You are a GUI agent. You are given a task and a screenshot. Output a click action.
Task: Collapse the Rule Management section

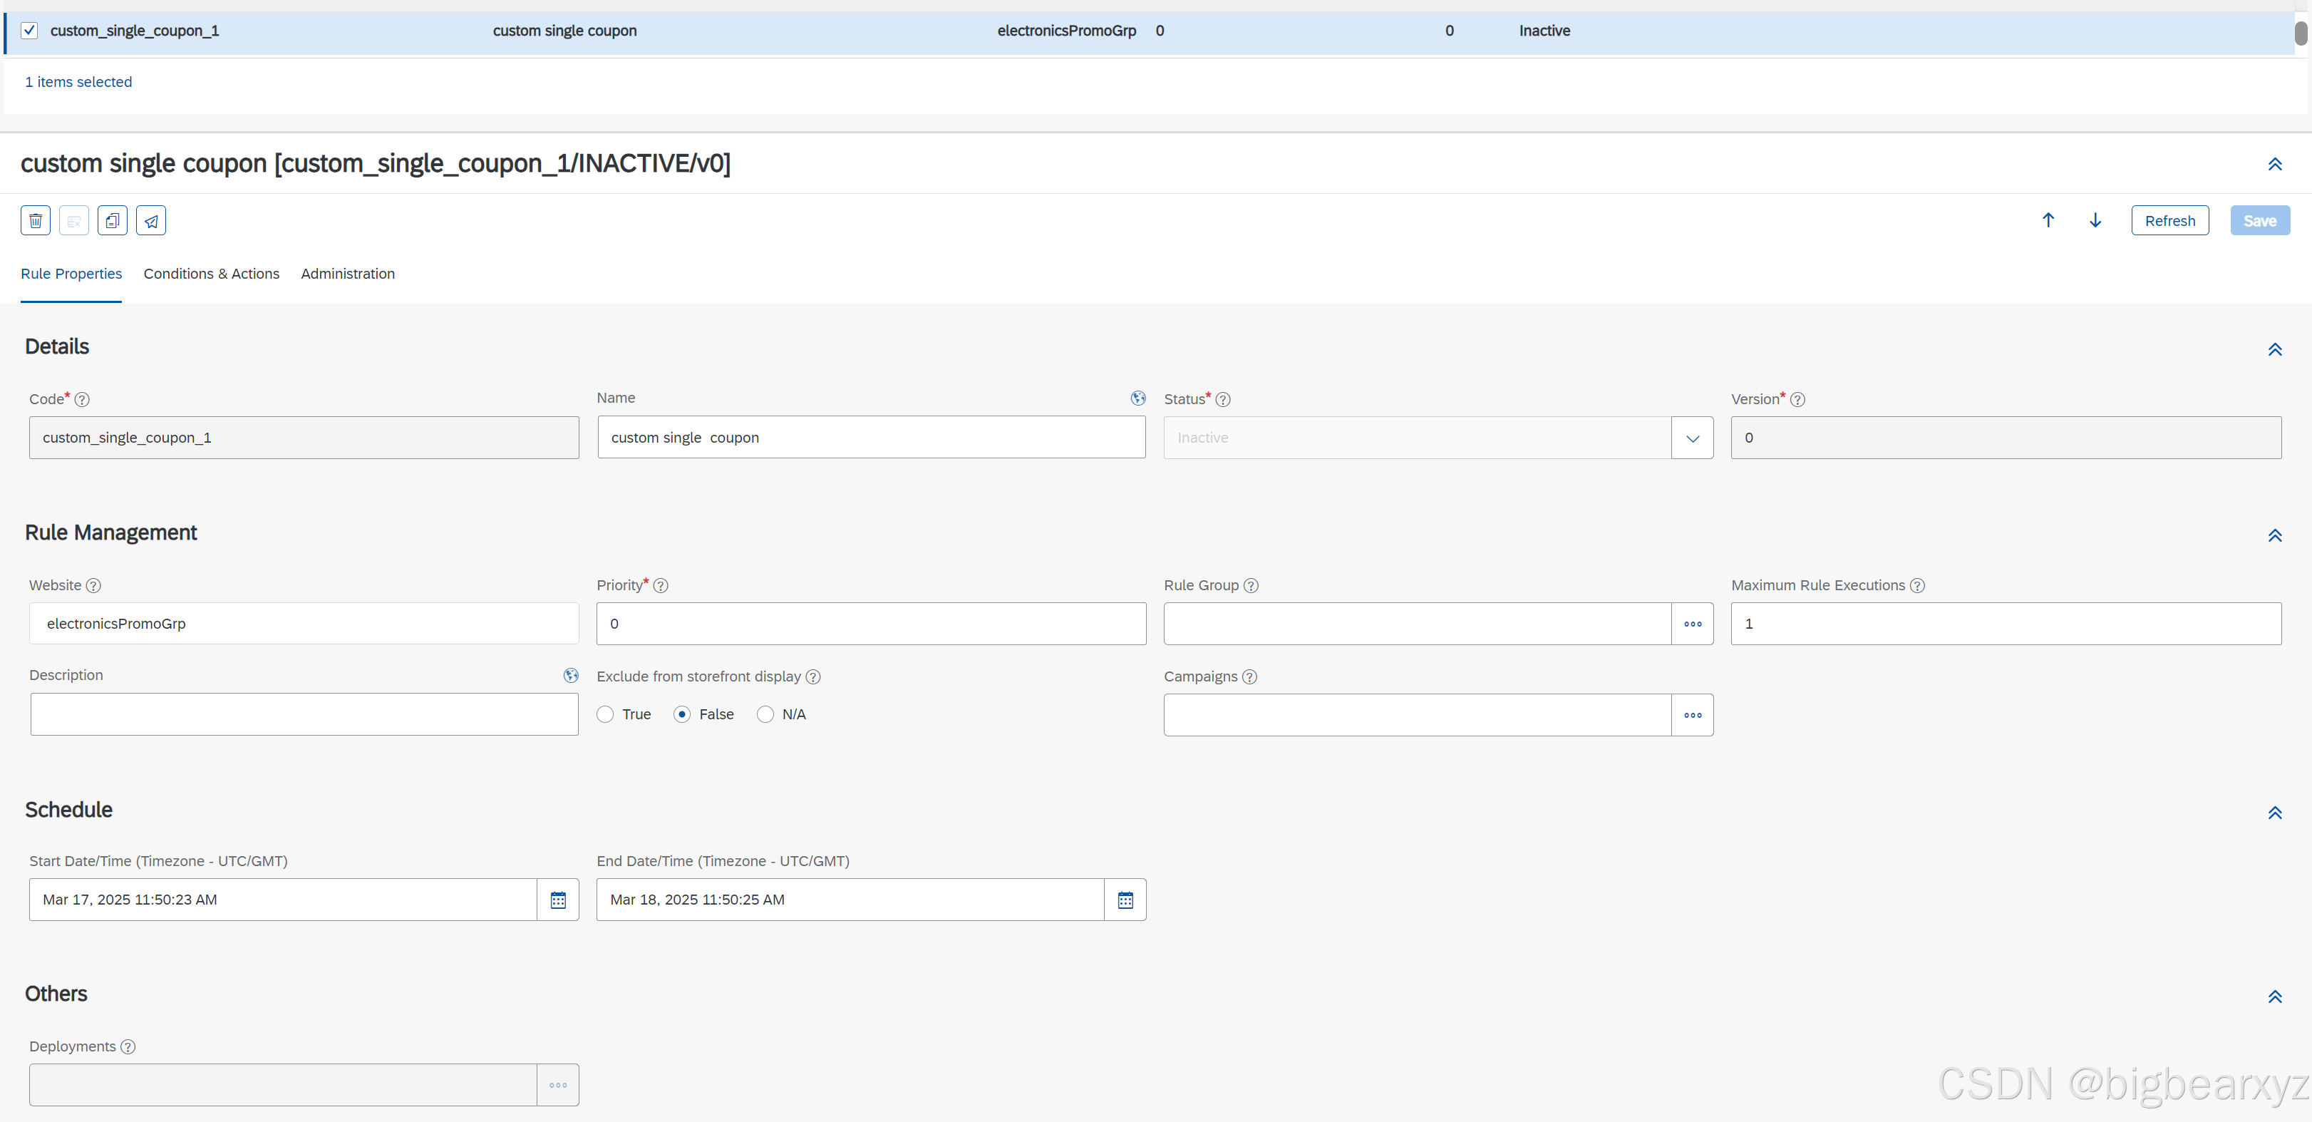tap(2274, 537)
